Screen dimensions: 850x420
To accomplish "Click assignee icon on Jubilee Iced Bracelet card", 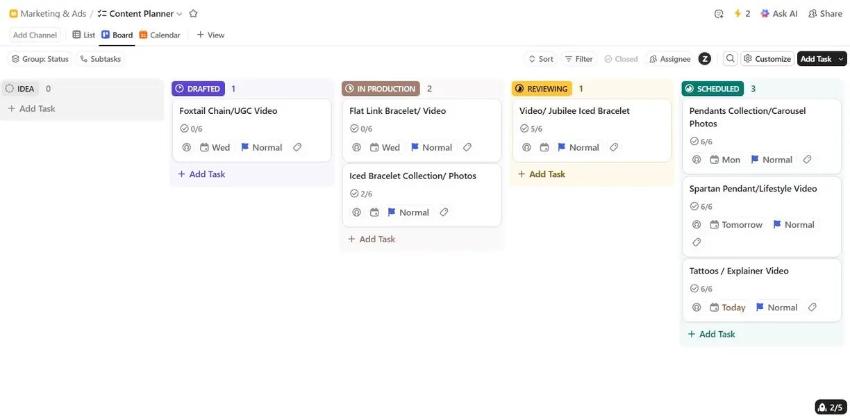I will pyautogui.click(x=526, y=147).
